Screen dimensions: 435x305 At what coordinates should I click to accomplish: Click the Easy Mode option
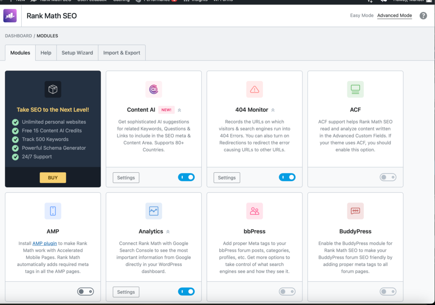[x=362, y=15]
